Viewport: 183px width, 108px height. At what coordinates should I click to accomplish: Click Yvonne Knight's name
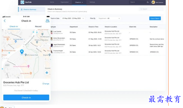point(58,51)
